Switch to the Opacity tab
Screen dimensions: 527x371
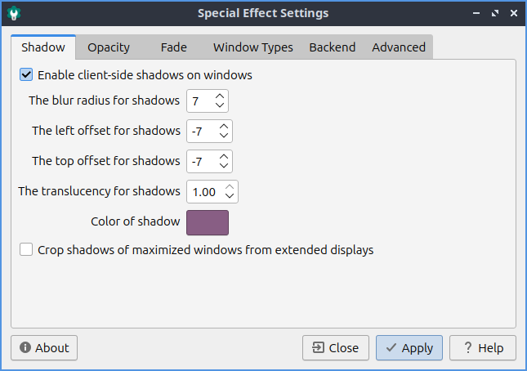pos(109,47)
